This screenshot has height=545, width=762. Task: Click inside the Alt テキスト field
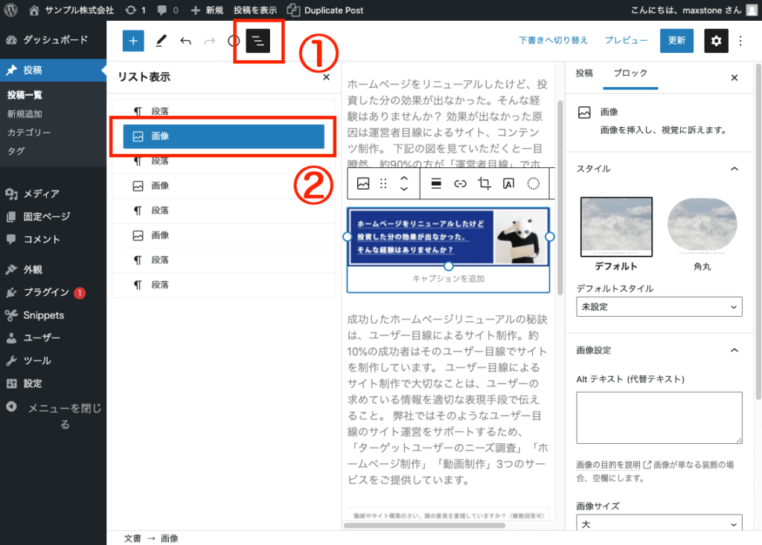pyautogui.click(x=659, y=417)
